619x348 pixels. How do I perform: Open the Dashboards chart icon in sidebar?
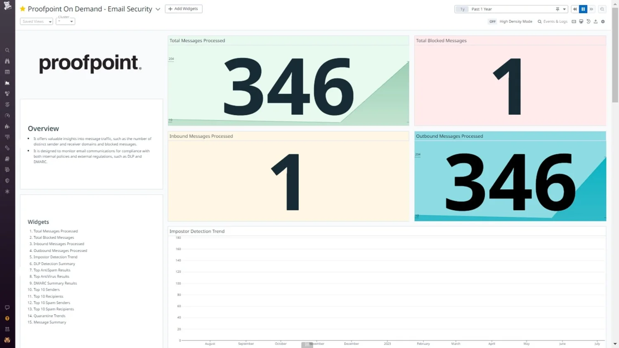7,83
